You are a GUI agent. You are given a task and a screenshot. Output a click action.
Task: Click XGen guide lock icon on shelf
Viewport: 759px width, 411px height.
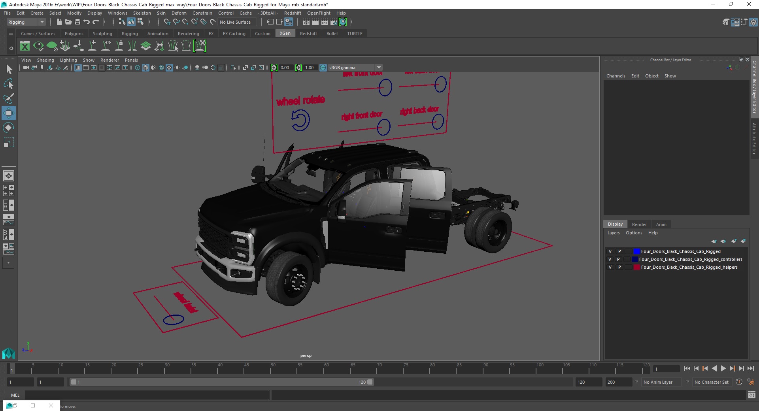click(119, 46)
